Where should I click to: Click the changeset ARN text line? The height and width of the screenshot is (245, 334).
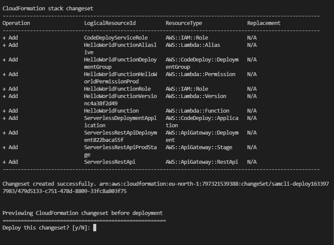[x=166, y=187]
